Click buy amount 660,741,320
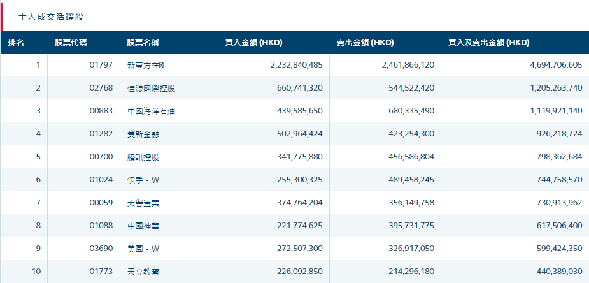The width and height of the screenshot is (589, 283). 300,88
